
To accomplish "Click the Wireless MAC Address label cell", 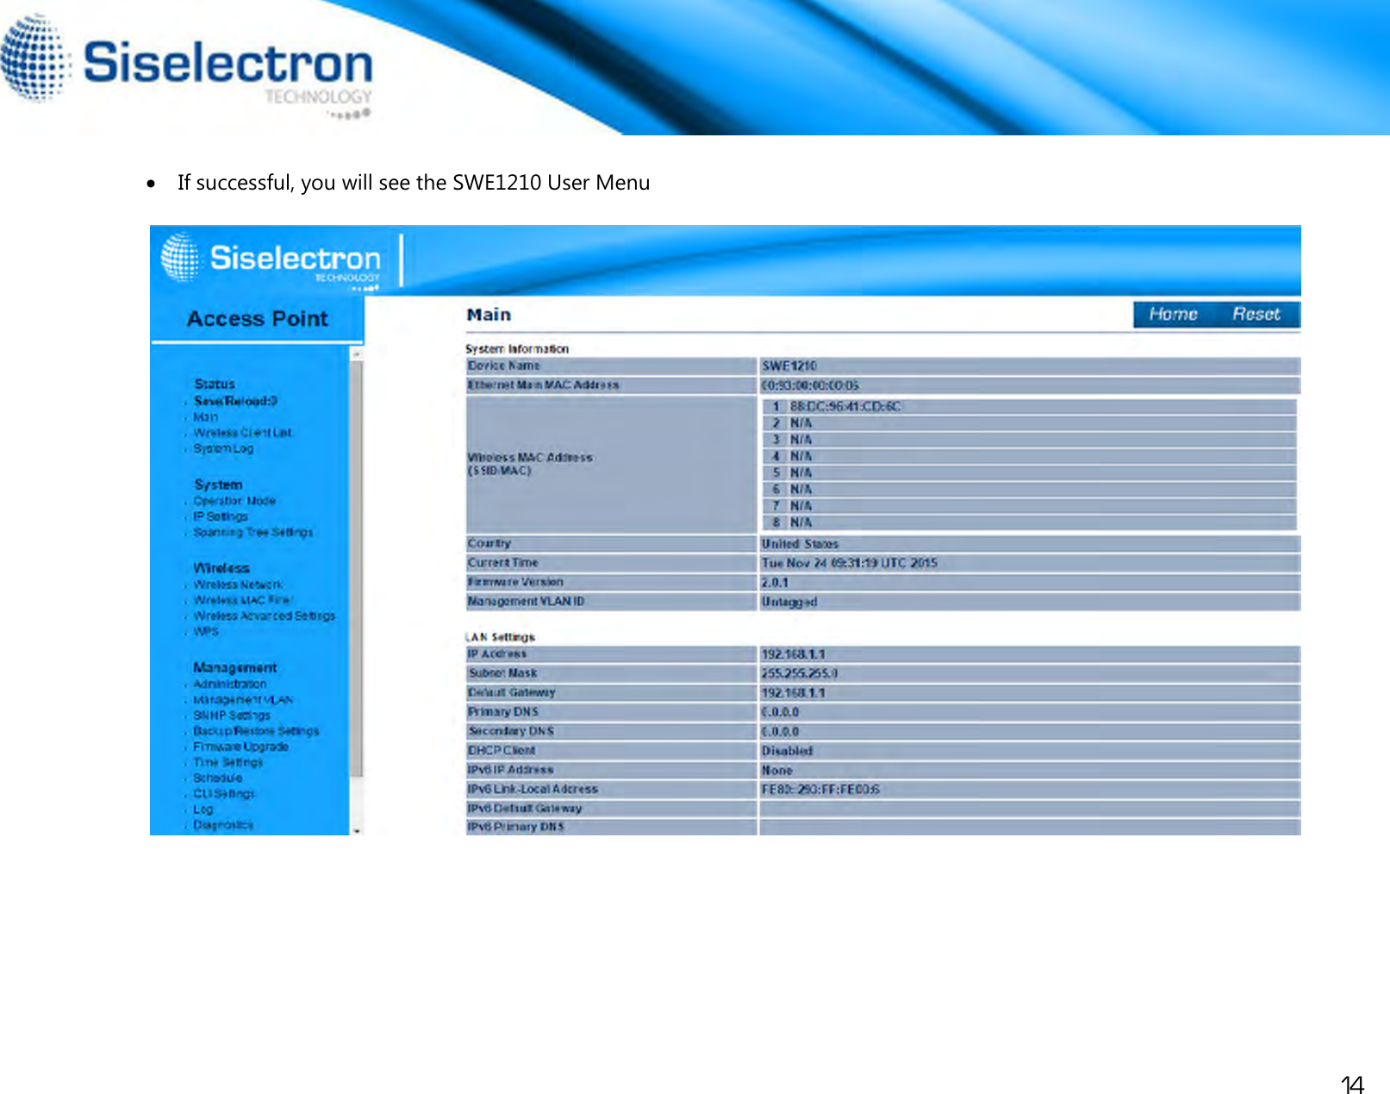I will 611,465.
